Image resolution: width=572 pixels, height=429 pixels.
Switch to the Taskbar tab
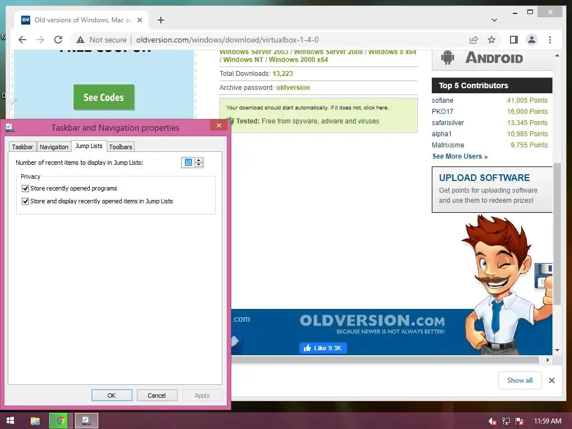tap(22, 147)
